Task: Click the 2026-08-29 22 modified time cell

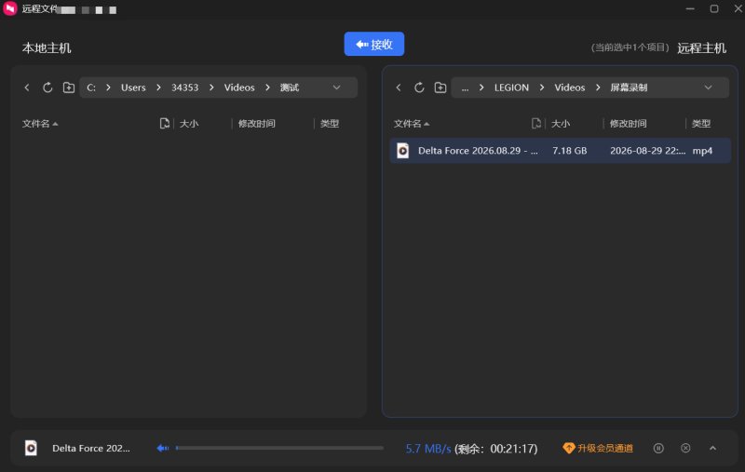Action: point(647,151)
